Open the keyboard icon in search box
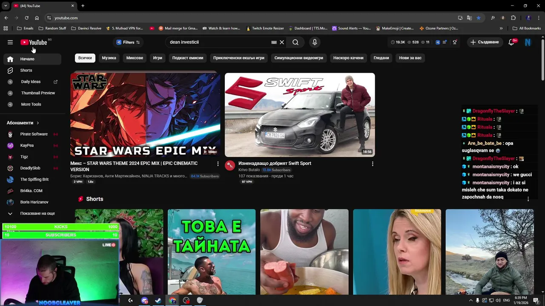Screen dimensions: 545x306 [x=274, y=42]
